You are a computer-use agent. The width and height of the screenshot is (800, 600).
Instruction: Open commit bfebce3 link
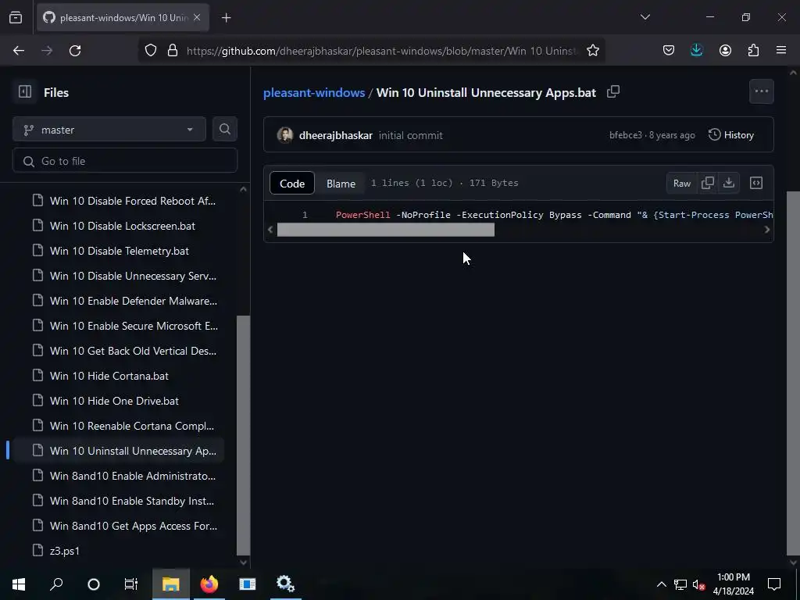click(626, 135)
